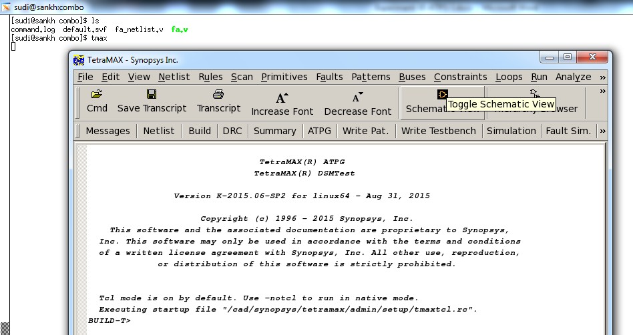Open the Patterns menu
This screenshot has height=335, width=633.
coord(371,77)
